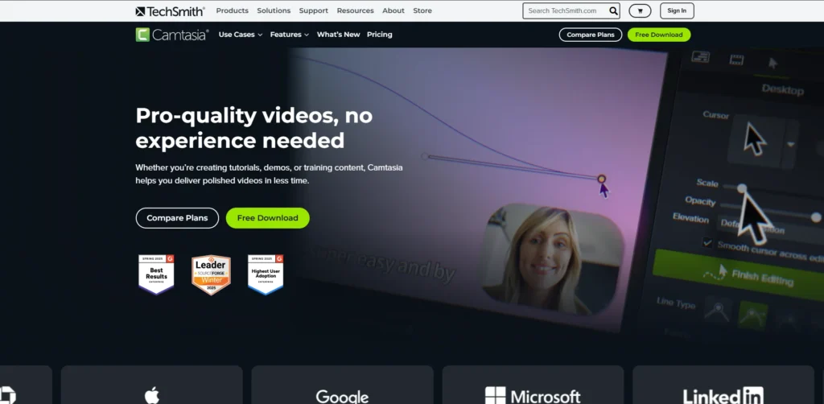This screenshot has height=404, width=824.
Task: Click the 'Pro-quality videos, no experience needed' headline
Action: click(x=254, y=128)
